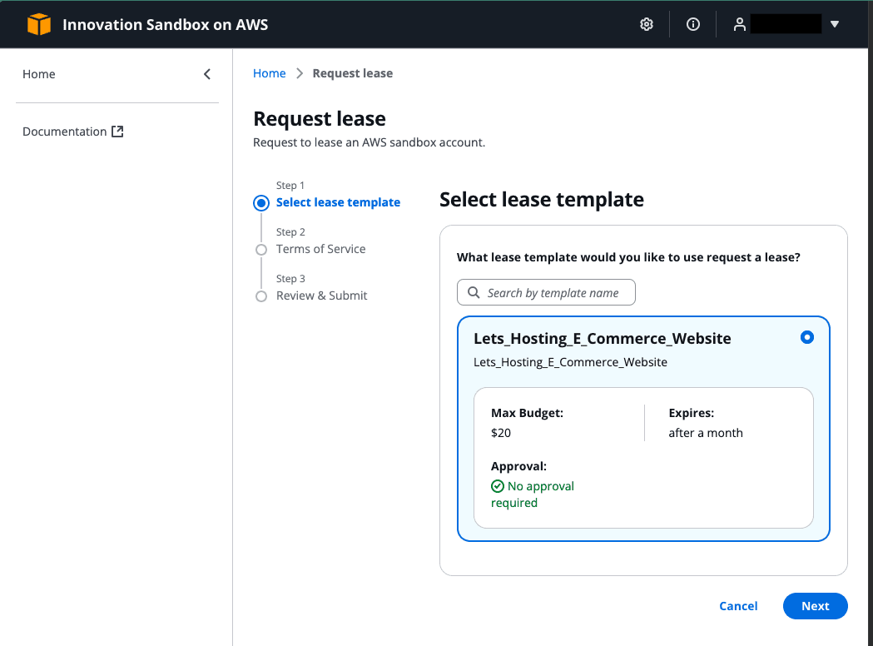Go to Step 3 Review & Submit

click(x=321, y=296)
